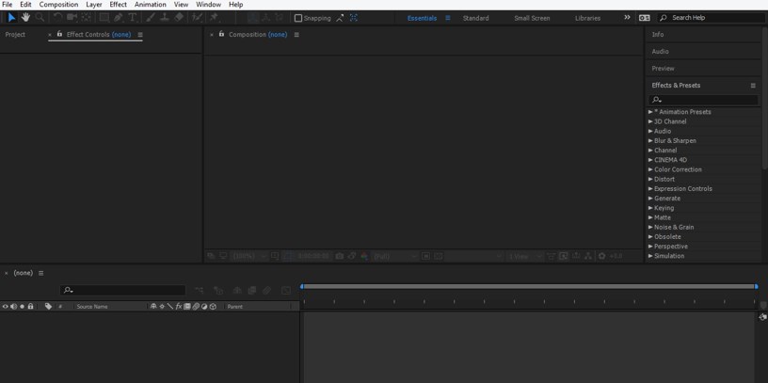This screenshot has width=768, height=383.
Task: Click the snap-to-edges extension icon beside Snapping
Action: coord(340,18)
